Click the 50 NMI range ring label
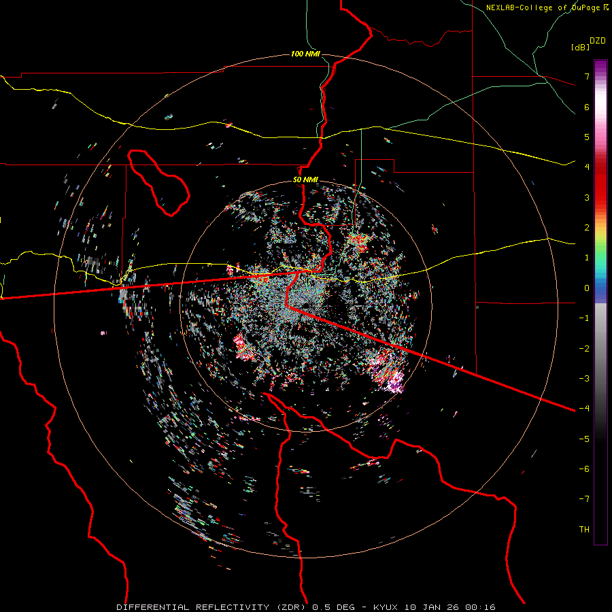This screenshot has height=612, width=612. 305,180
